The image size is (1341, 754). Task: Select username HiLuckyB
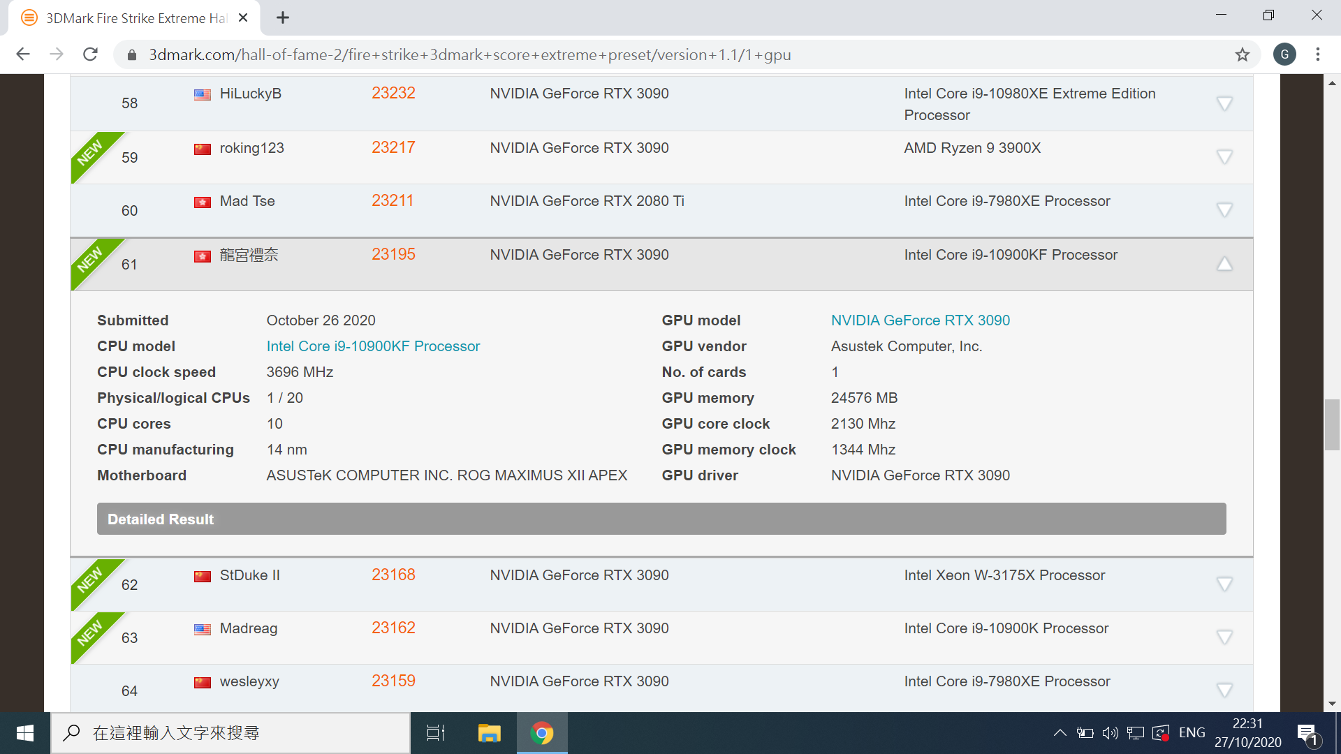click(x=251, y=94)
